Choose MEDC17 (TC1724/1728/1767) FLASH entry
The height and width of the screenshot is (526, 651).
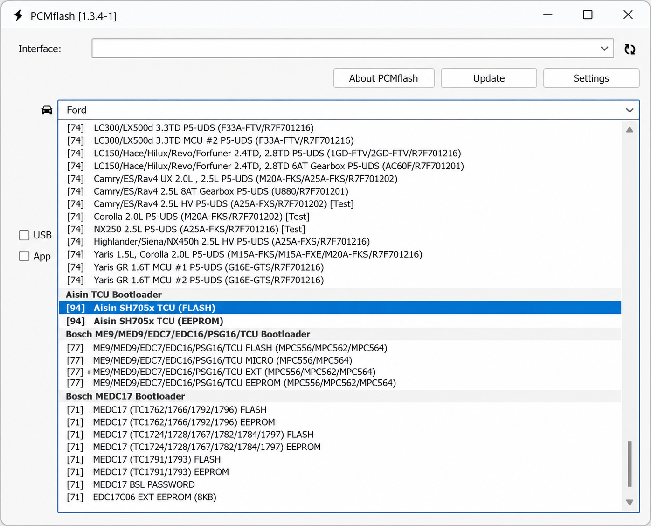click(340, 435)
